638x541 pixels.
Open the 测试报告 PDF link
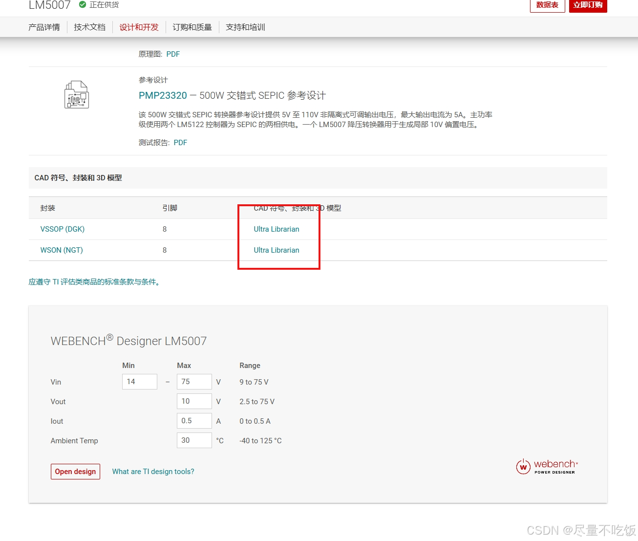point(180,143)
